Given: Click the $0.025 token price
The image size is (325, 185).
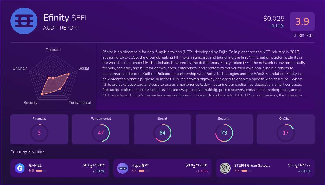Looking at the screenshot, I should point(274,18).
